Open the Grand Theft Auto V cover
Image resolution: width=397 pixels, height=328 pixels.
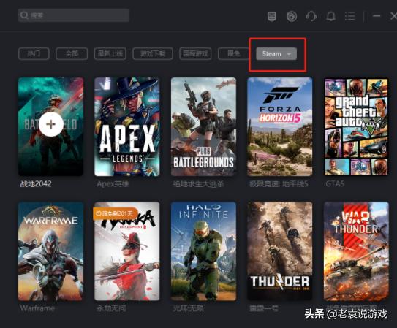356,126
